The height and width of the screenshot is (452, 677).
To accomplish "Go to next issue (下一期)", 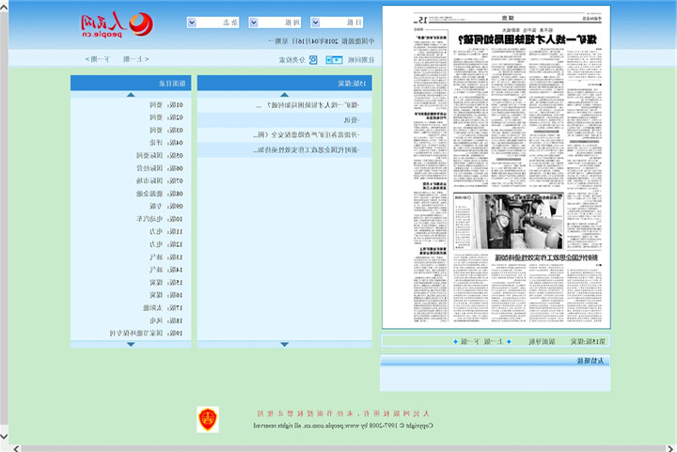I will pyautogui.click(x=101, y=59).
